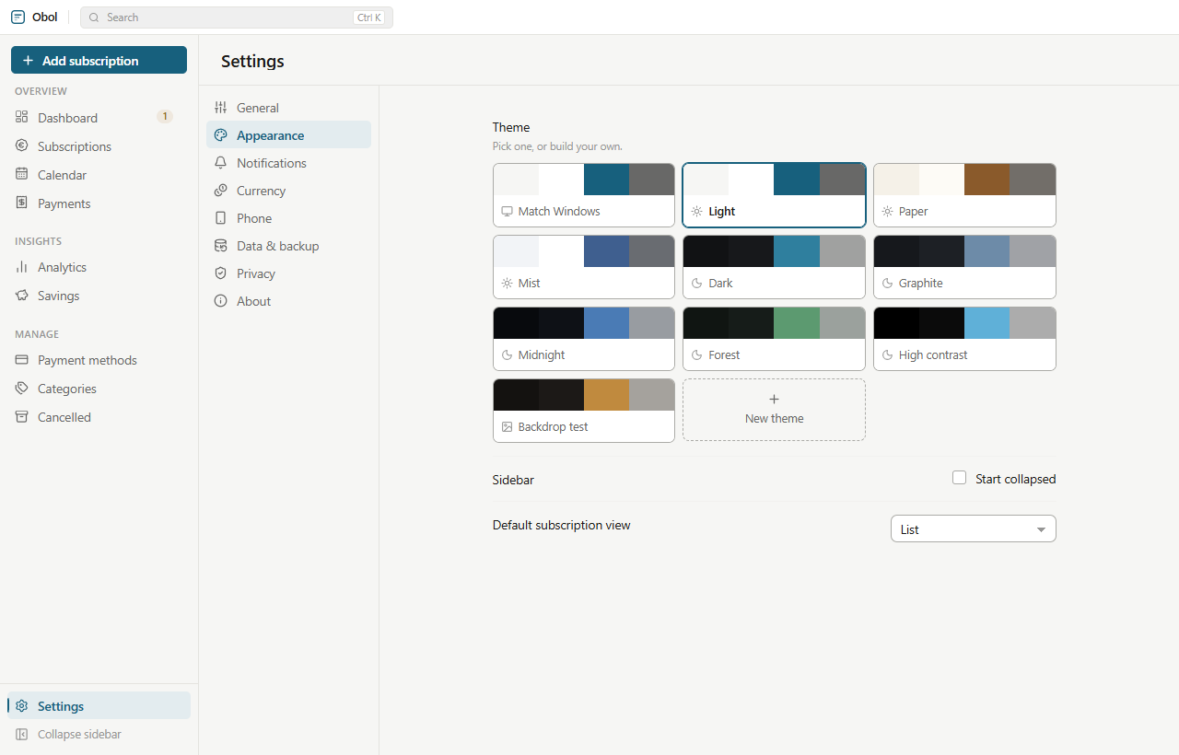
Task: Select the Midnight theme card label
Action: [x=542, y=355]
